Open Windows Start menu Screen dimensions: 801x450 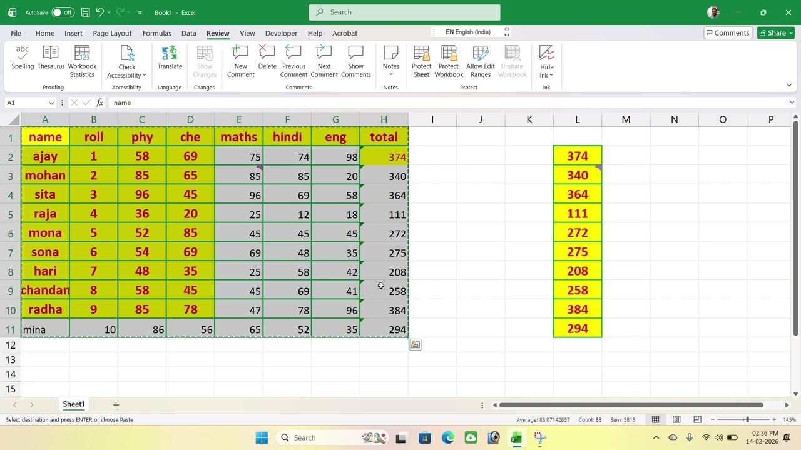[x=262, y=437]
